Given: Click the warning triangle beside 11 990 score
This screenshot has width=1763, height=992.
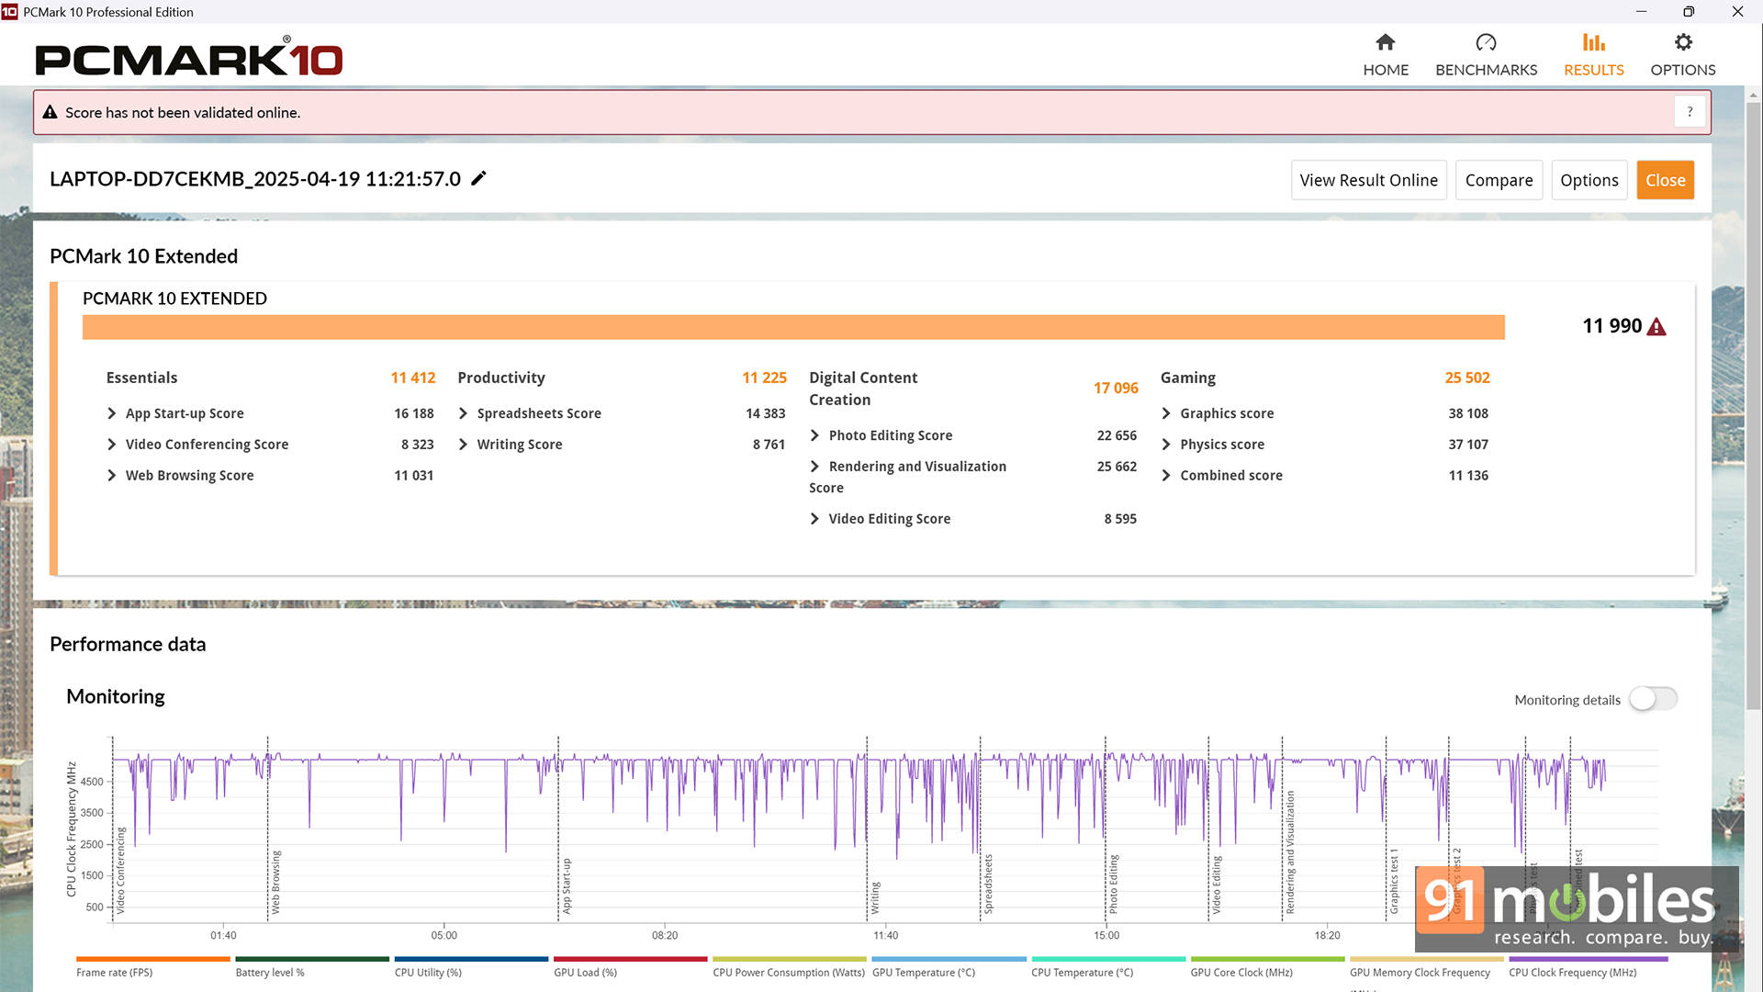Looking at the screenshot, I should coord(1656,327).
